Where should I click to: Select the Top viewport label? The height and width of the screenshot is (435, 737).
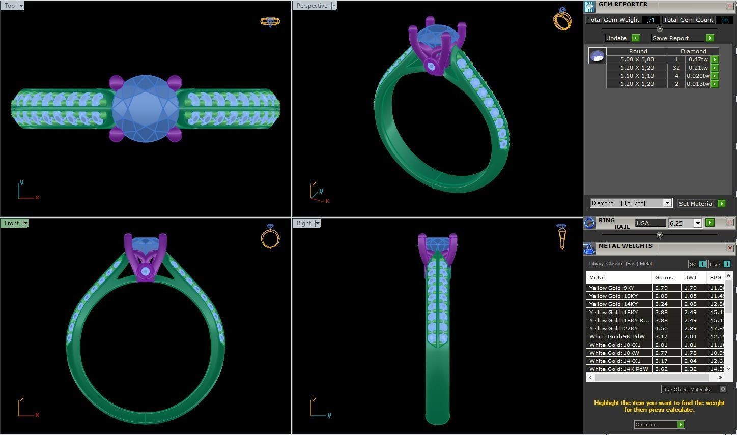pos(10,6)
